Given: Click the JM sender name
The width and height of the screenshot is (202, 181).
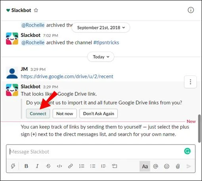Looking at the screenshot, I should pos(24,69).
